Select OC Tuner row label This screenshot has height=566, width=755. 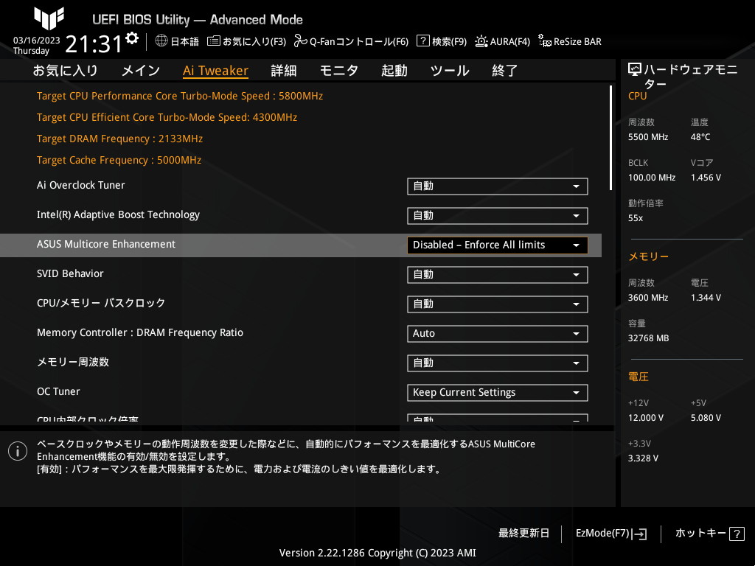point(58,391)
